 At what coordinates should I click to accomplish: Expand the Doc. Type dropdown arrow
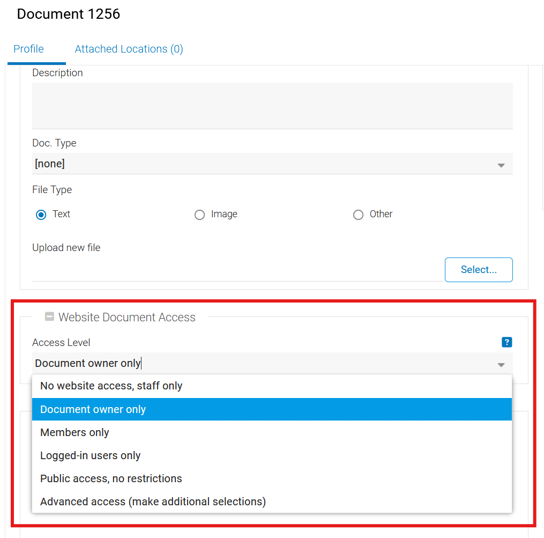[501, 165]
